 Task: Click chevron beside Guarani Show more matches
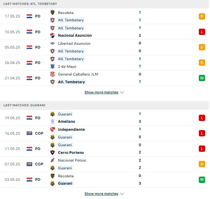pyautogui.click(x=122, y=194)
